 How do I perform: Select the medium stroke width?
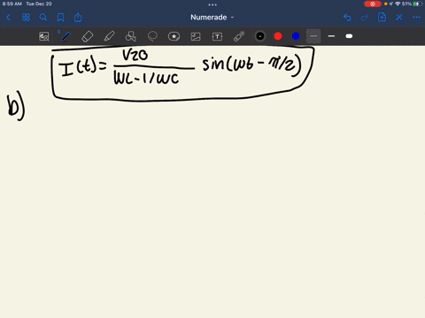coord(331,36)
